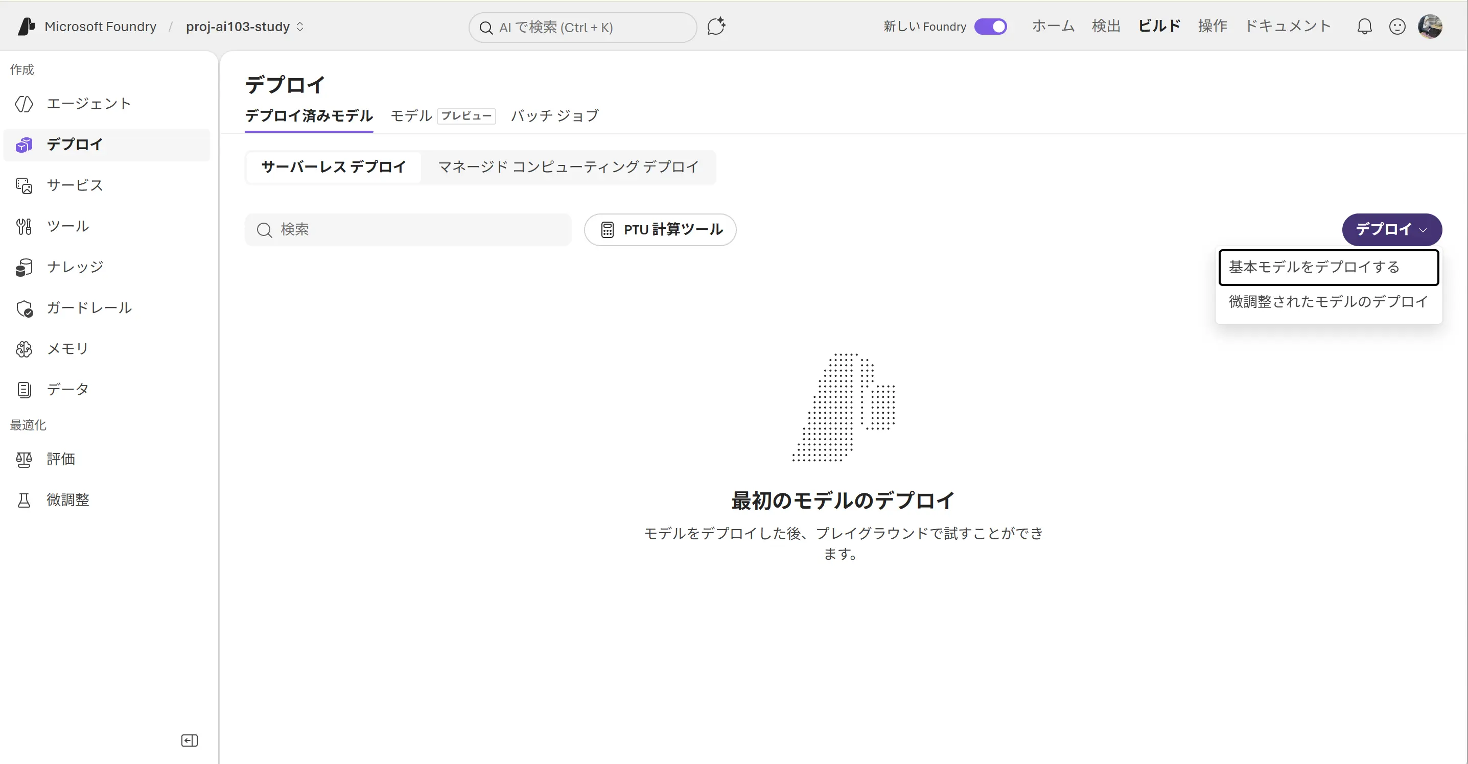Select 微調整されたモデルのデプロイ menu option
Viewport: 1468px width, 764px height.
tap(1329, 302)
